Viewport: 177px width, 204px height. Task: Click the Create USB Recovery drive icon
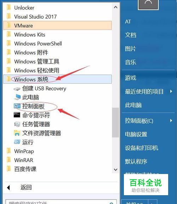click(x=17, y=89)
